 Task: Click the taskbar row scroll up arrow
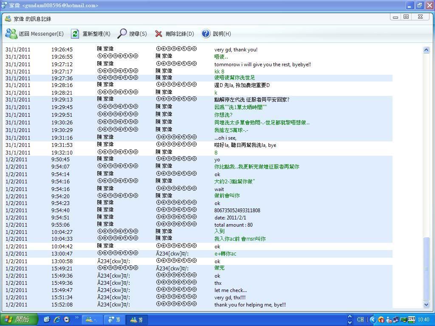point(350,317)
